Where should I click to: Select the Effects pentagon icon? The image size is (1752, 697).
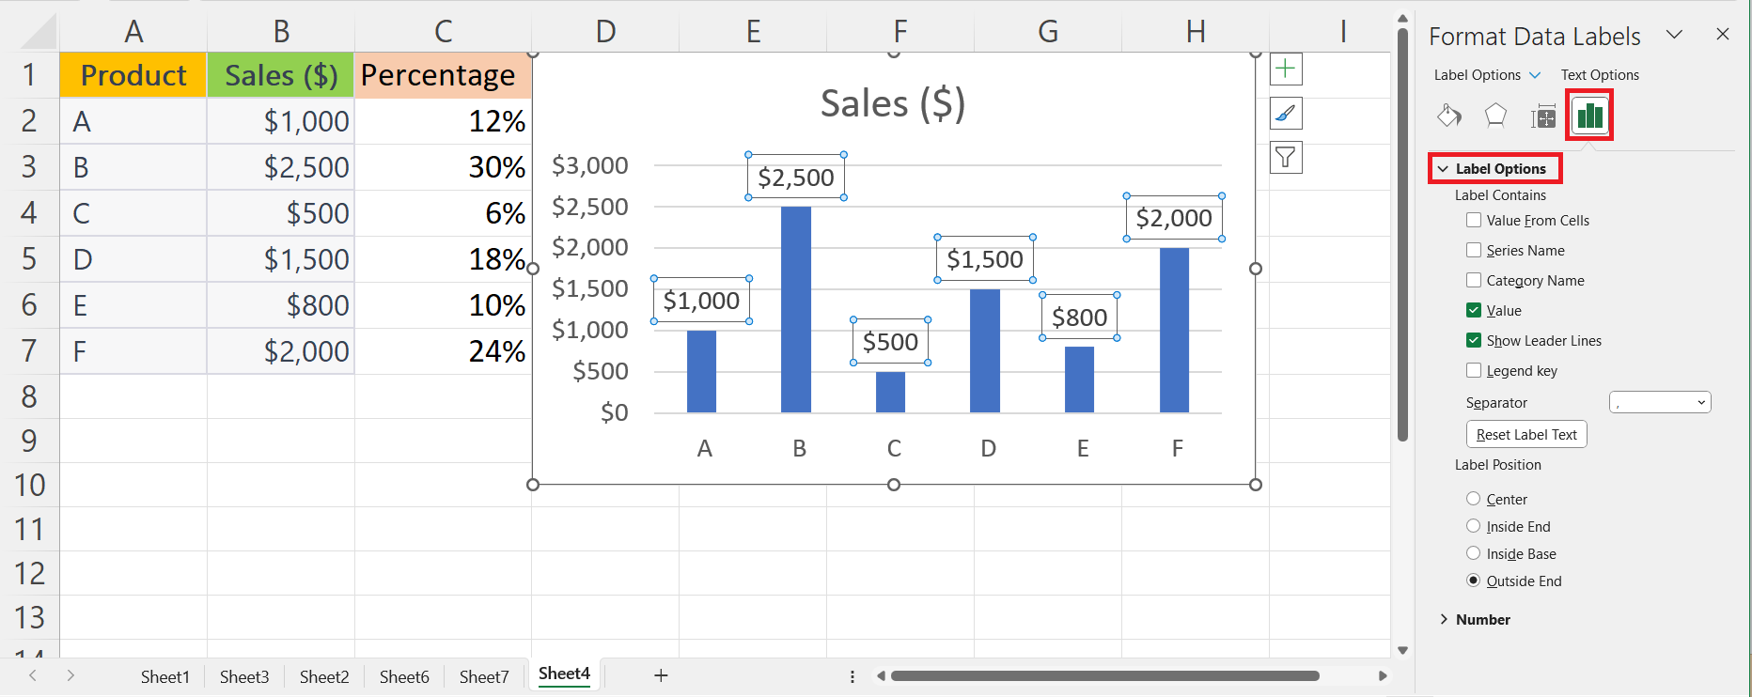1495,116
